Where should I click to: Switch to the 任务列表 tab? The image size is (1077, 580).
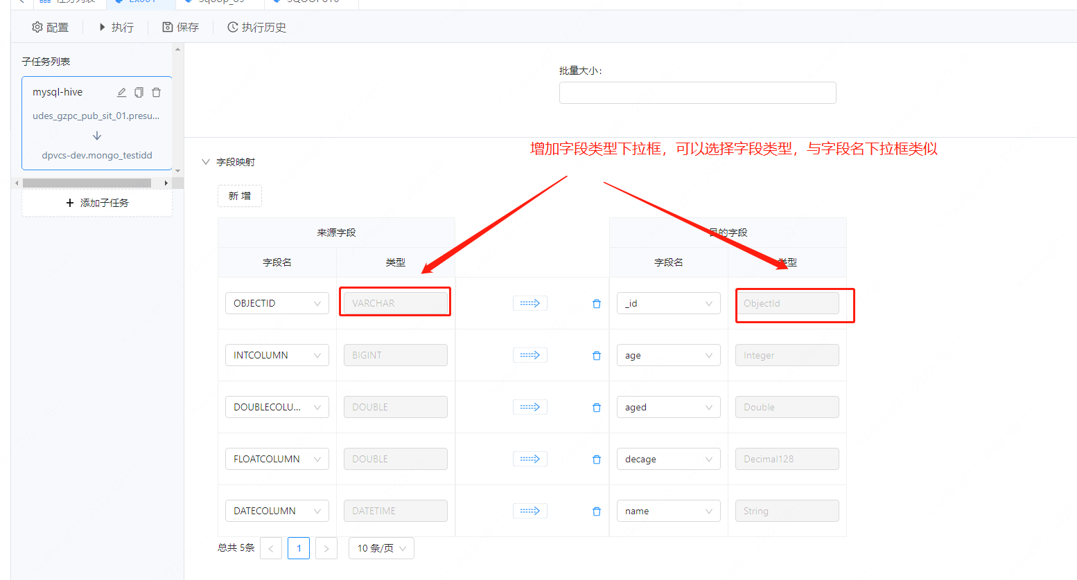[69, 1]
